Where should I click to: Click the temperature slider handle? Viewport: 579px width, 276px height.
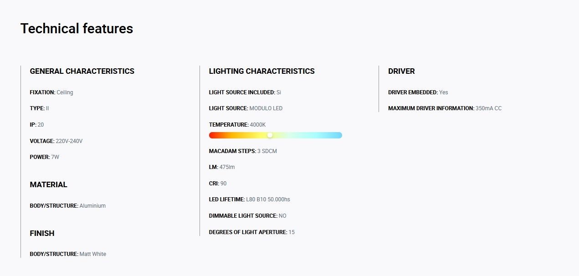point(270,135)
